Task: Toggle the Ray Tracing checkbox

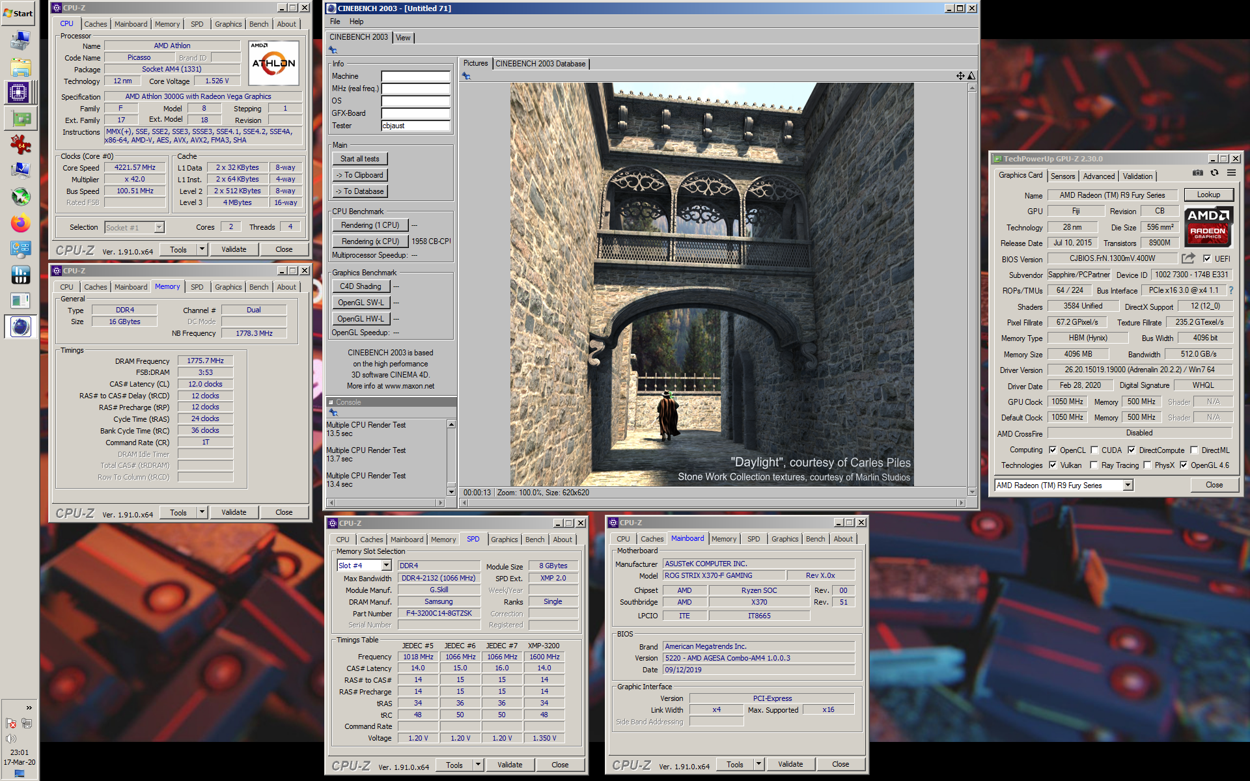Action: [x=1094, y=465]
